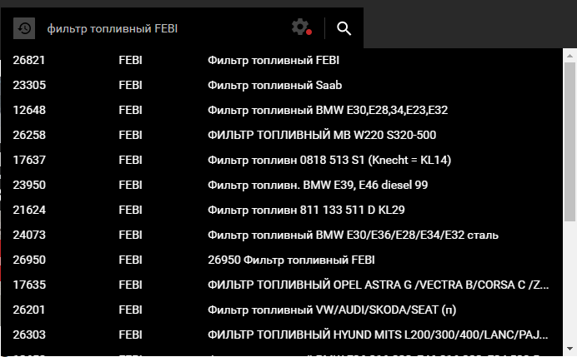Select the 17637 Knecht KL14 result
The width and height of the screenshot is (577, 357).
pos(282,160)
